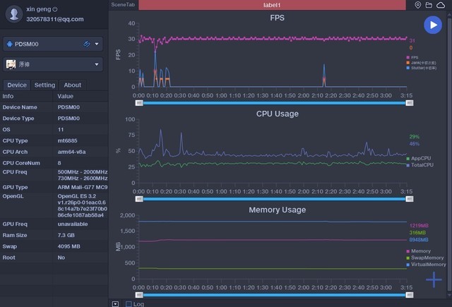Open the folder icon in top bar

pos(429,5)
